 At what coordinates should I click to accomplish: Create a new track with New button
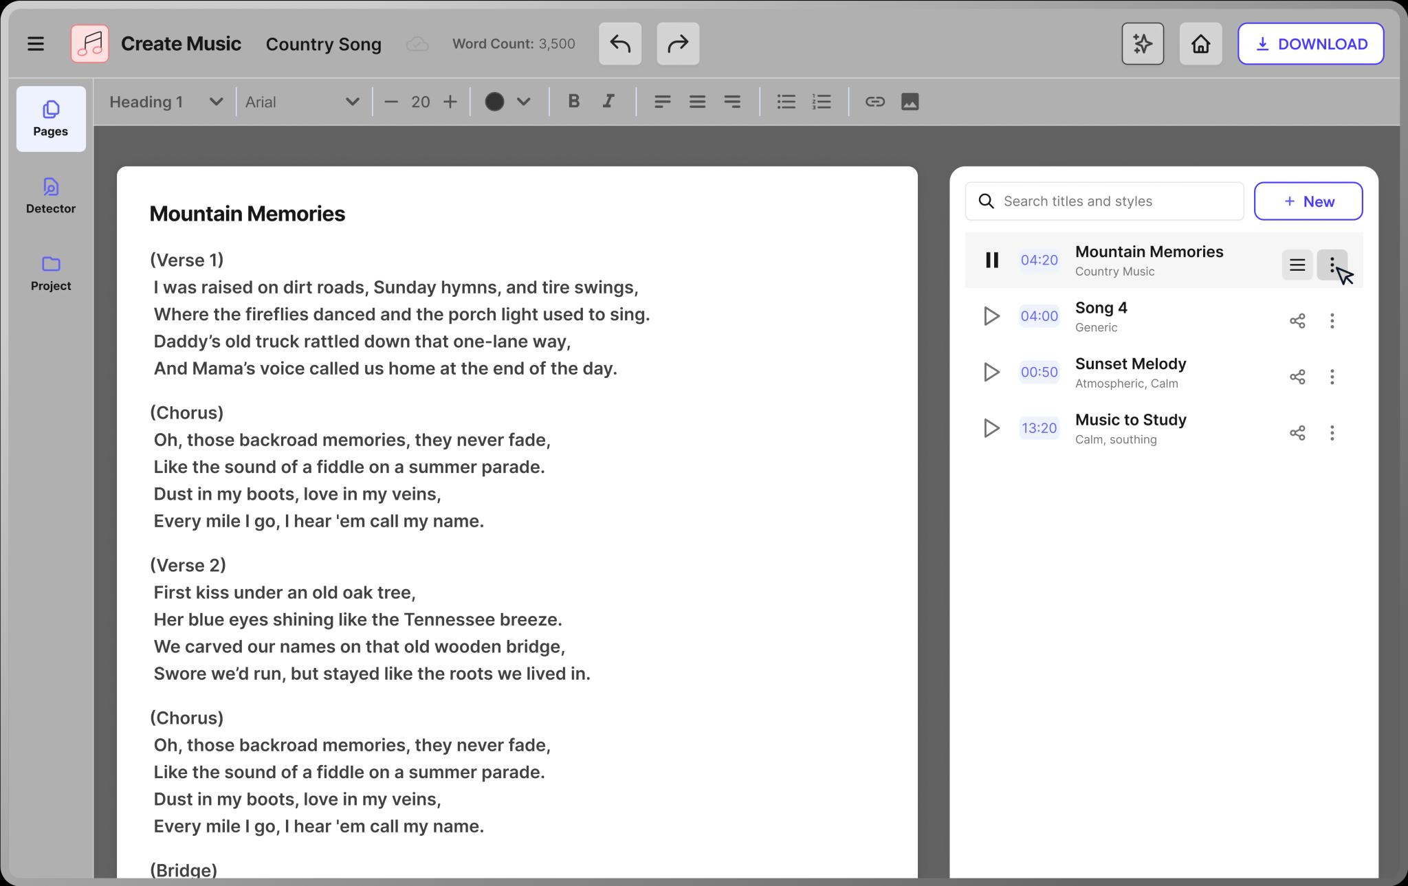coord(1308,201)
